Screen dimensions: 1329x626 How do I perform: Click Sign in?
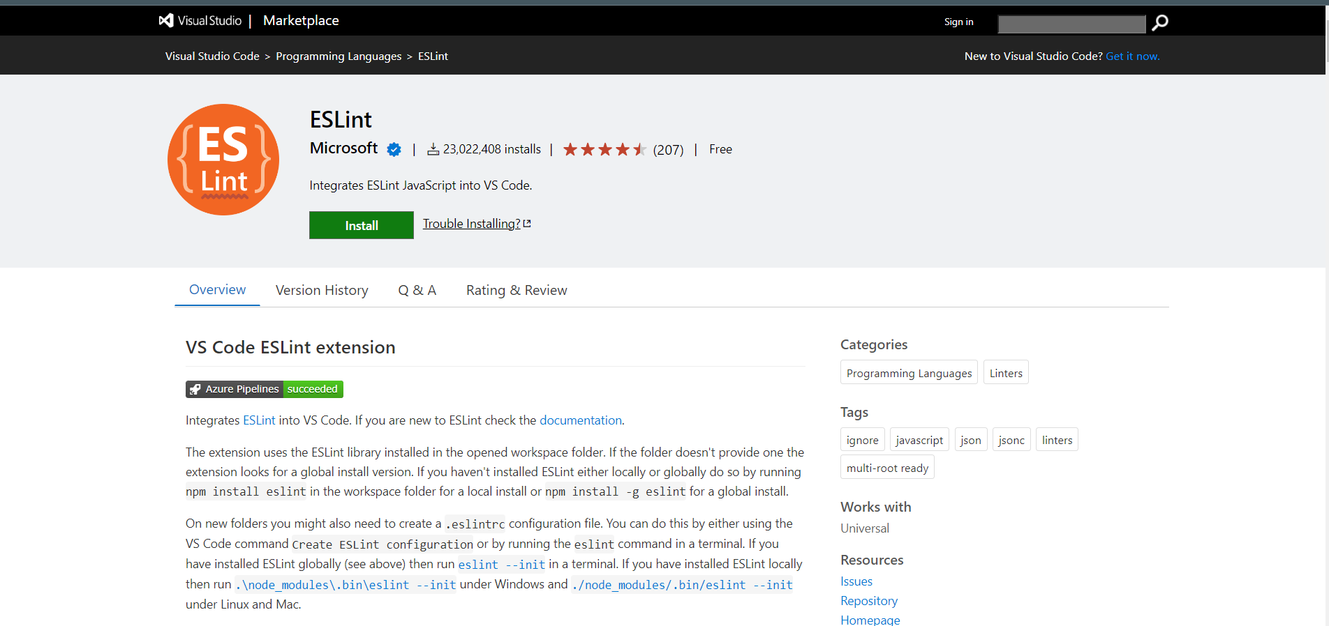coord(958,22)
